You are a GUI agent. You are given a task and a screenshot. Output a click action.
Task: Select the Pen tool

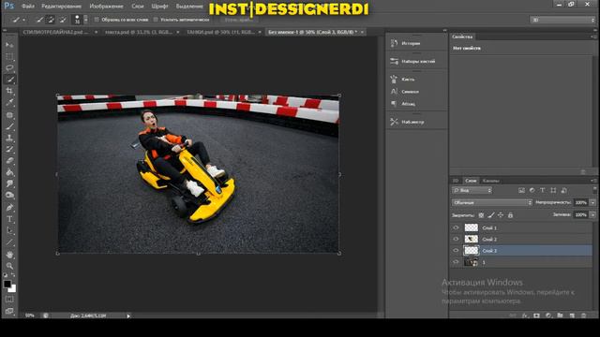pos(9,208)
